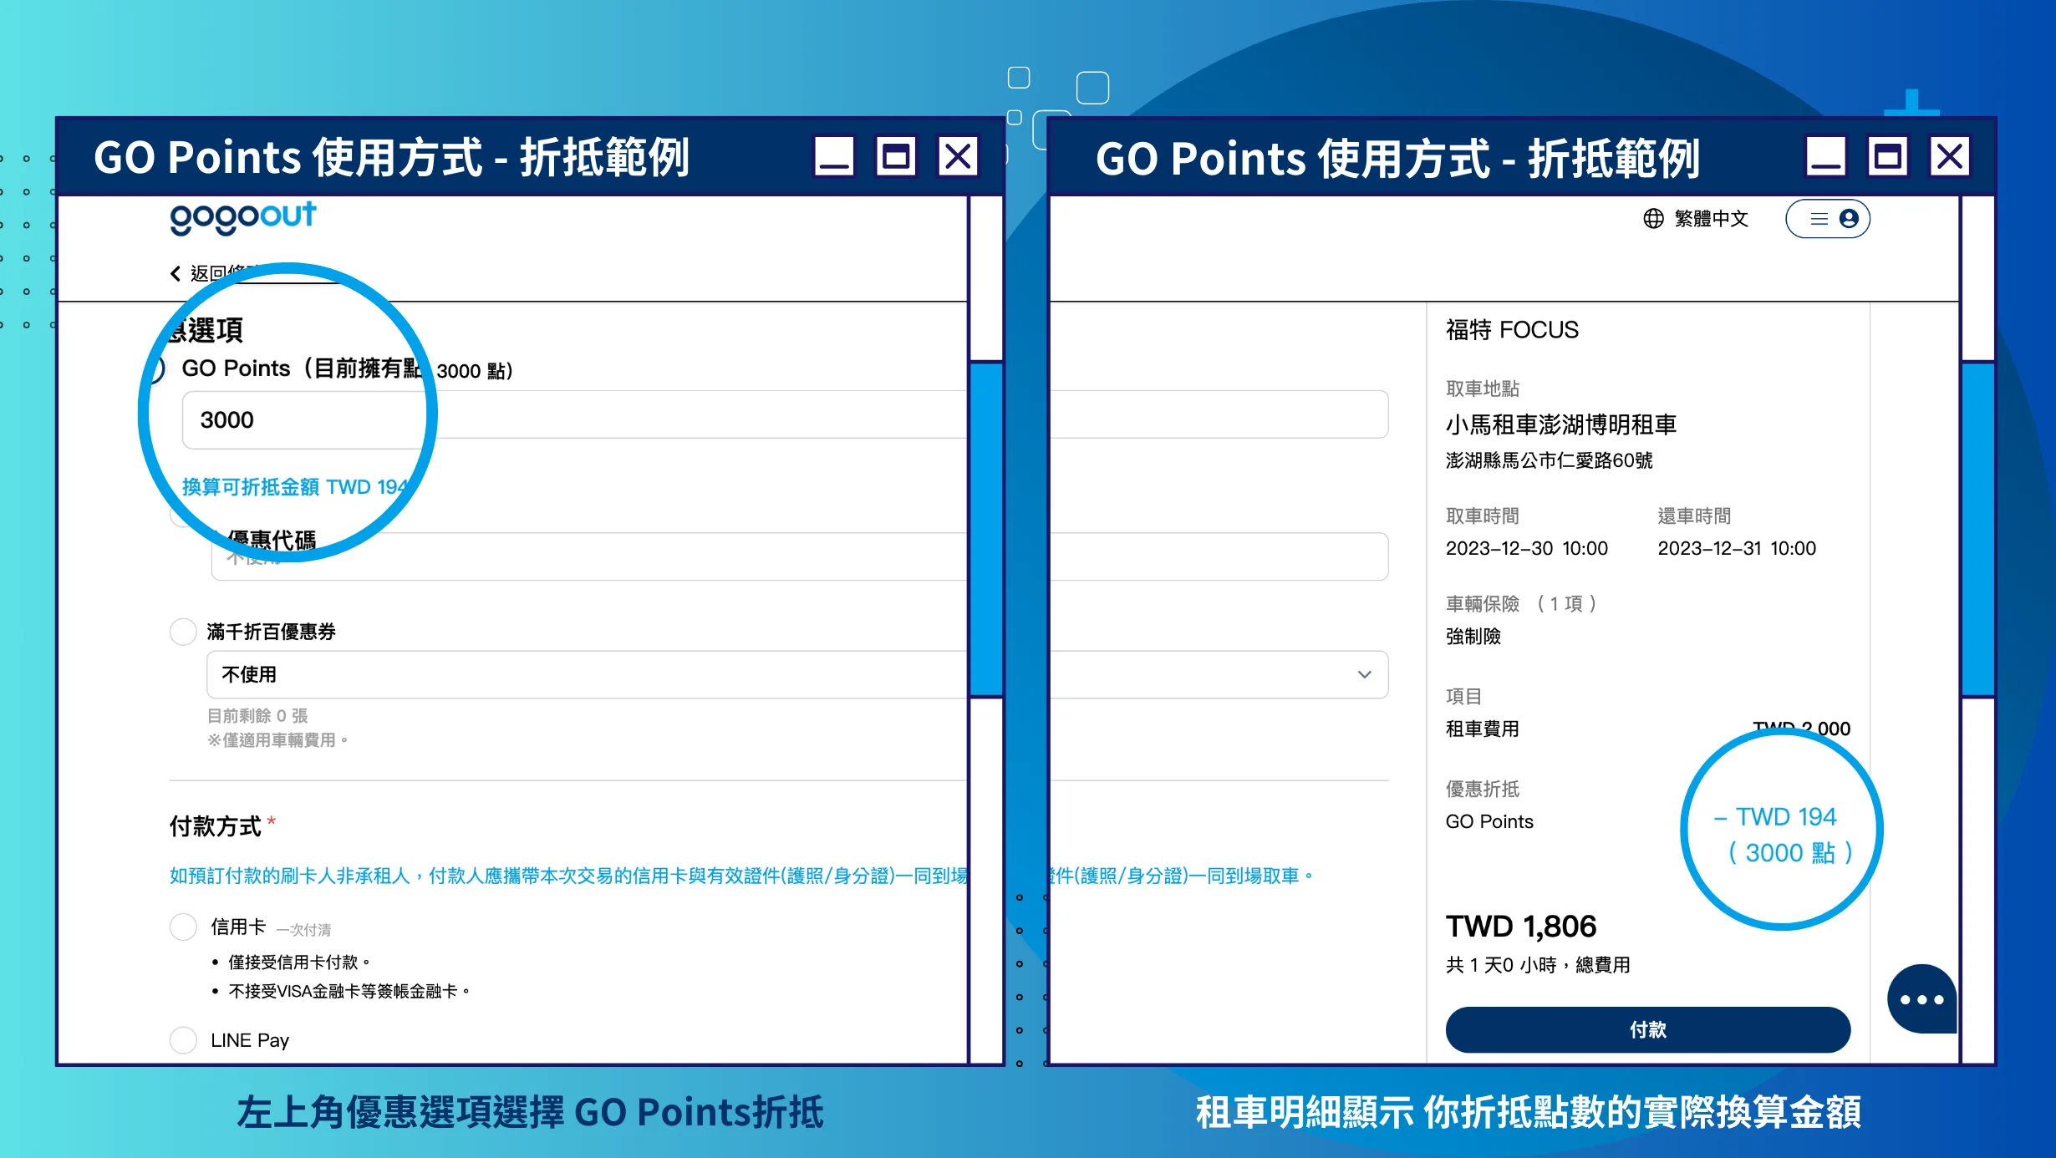Screen dimensions: 2056x1158
Task: Click the address 澎湖縣馬公市仁愛路60號
Action: pyautogui.click(x=1550, y=460)
